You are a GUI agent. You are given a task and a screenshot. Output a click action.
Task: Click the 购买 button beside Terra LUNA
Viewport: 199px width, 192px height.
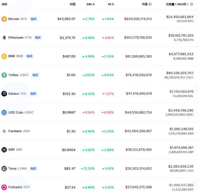click(x=33, y=169)
